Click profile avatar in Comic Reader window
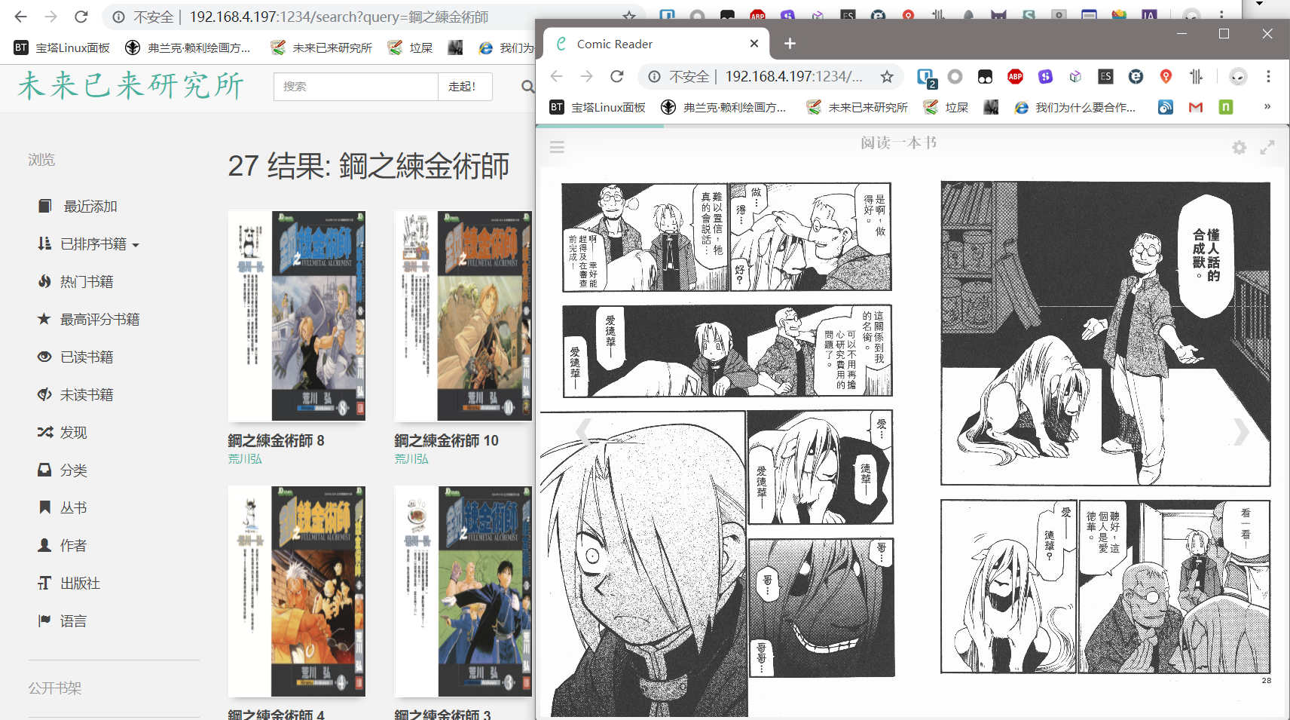Image resolution: width=1290 pixels, height=720 pixels. [1237, 76]
